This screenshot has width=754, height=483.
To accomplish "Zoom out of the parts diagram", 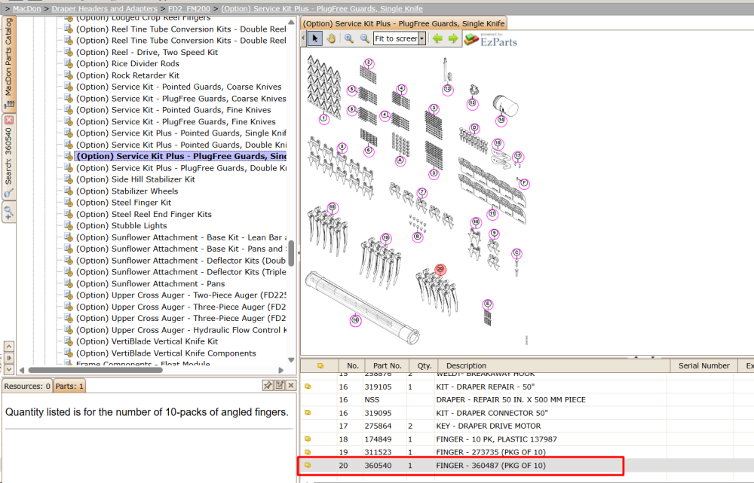I will 365,38.
